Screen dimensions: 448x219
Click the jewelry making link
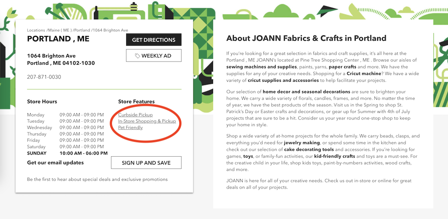[x=302, y=143]
